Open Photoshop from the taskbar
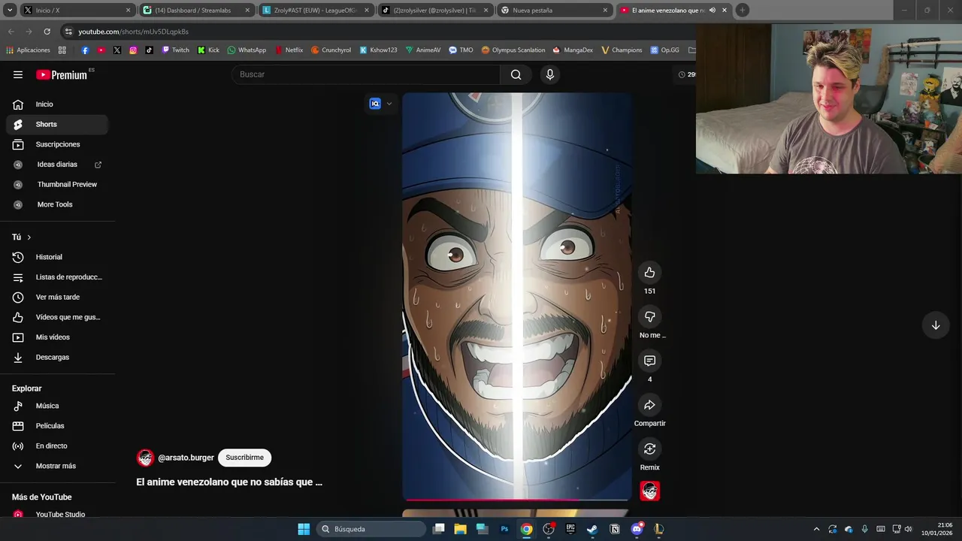Image resolution: width=962 pixels, height=541 pixels. [x=504, y=529]
